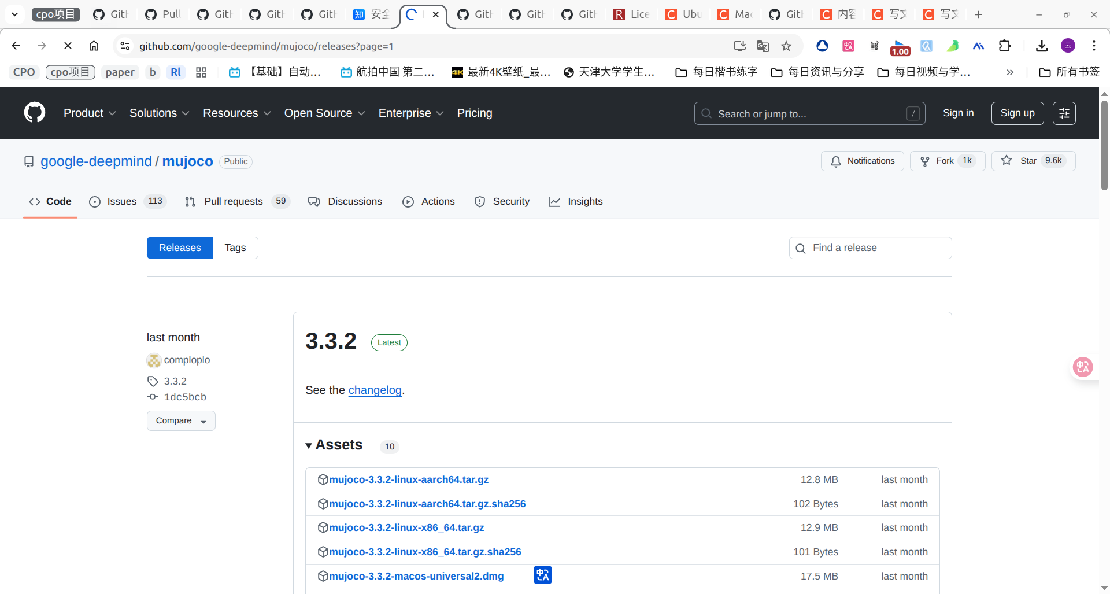The width and height of the screenshot is (1110, 594).
Task: Collapse the Assets section triangle
Action: pyautogui.click(x=309, y=445)
